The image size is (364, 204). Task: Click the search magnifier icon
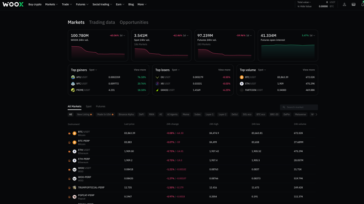click(283, 107)
